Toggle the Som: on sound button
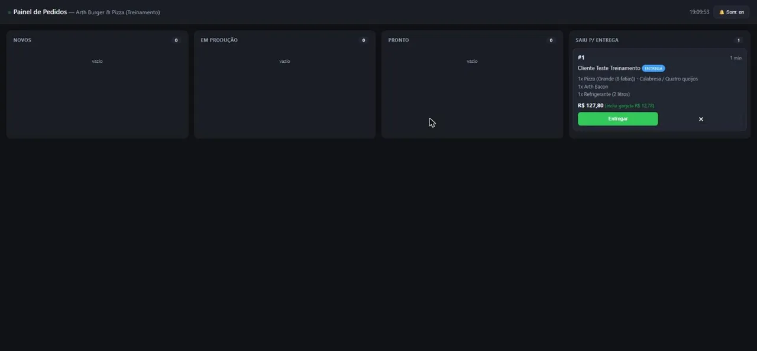 coord(732,12)
